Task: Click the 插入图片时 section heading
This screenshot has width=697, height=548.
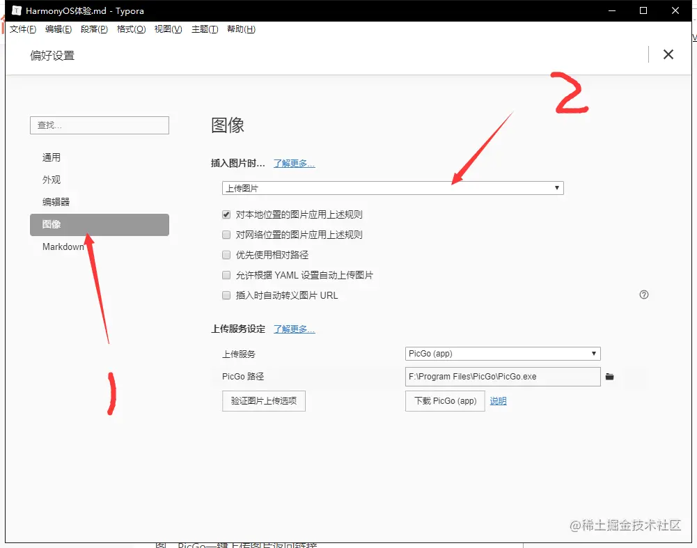Action: pyautogui.click(x=238, y=164)
